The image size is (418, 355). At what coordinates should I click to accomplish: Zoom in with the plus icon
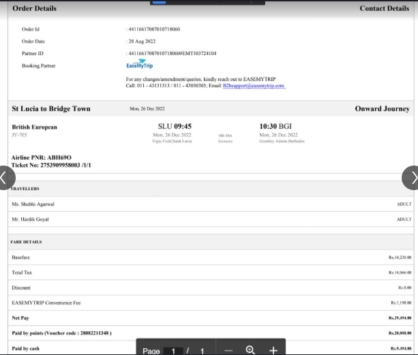tap(273, 350)
